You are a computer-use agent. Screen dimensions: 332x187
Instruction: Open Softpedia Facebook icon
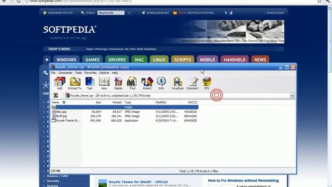pyautogui.click(x=231, y=12)
